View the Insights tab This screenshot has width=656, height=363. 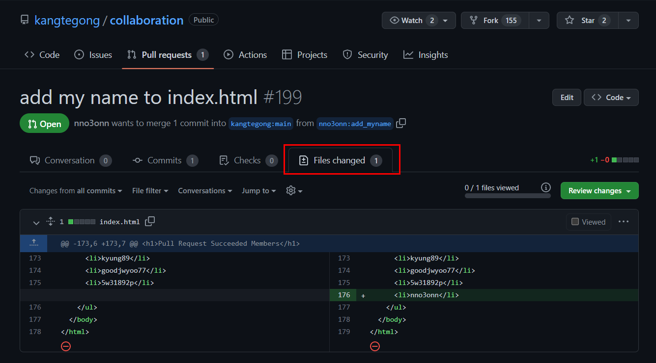click(x=426, y=55)
